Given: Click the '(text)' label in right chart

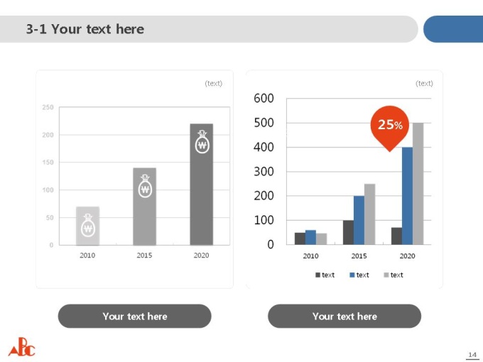Looking at the screenshot, I should [x=424, y=84].
